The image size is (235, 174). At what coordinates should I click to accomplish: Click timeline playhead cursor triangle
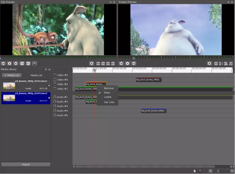pos(94,71)
